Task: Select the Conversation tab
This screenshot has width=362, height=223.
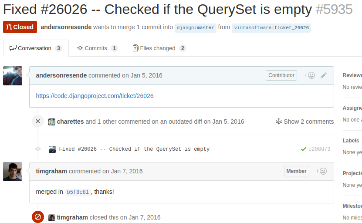Action: tap(36, 48)
